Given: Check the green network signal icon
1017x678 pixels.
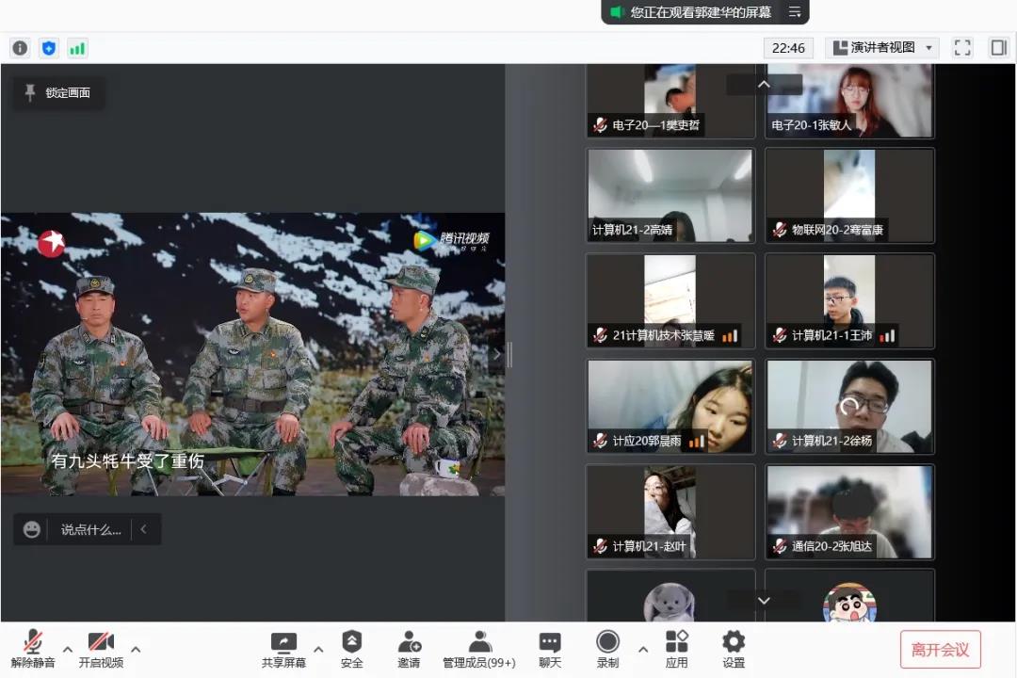Looking at the screenshot, I should pyautogui.click(x=76, y=48).
